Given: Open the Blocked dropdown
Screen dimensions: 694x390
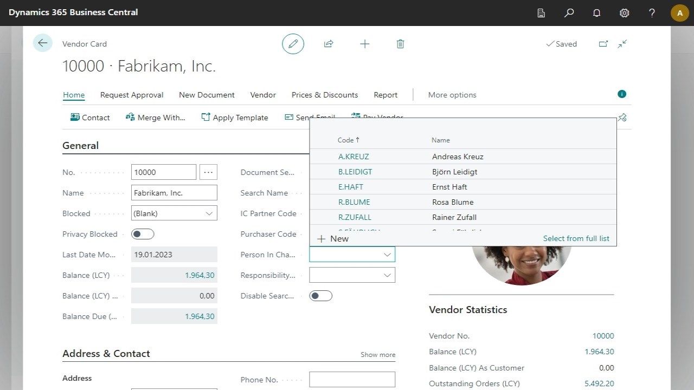Looking at the screenshot, I should 209,213.
